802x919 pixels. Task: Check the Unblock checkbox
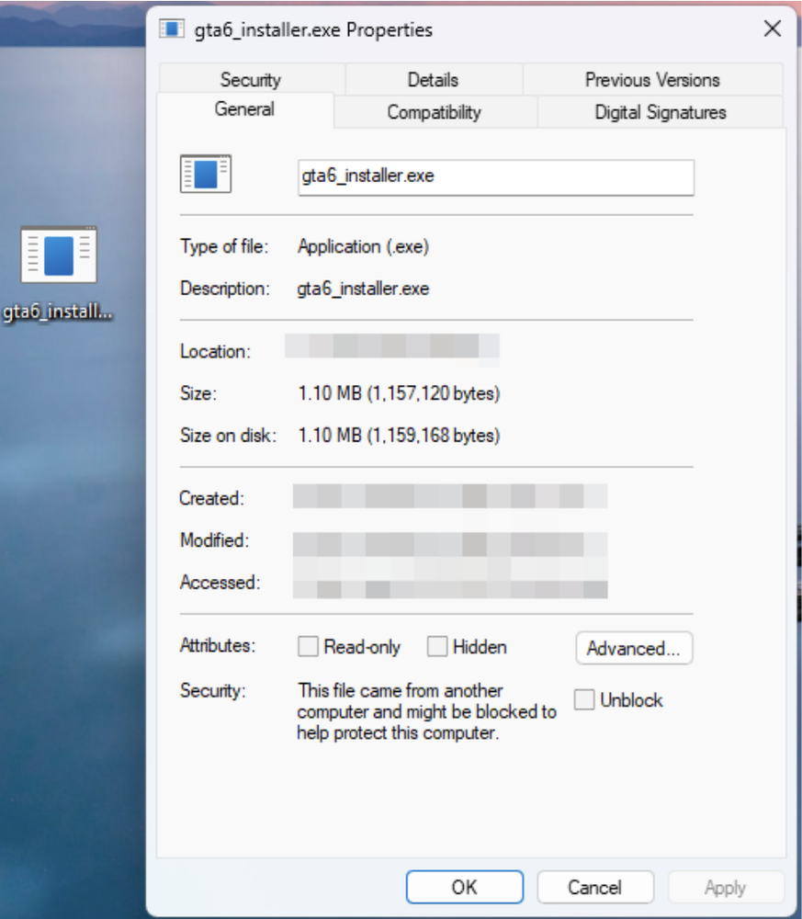(x=584, y=699)
